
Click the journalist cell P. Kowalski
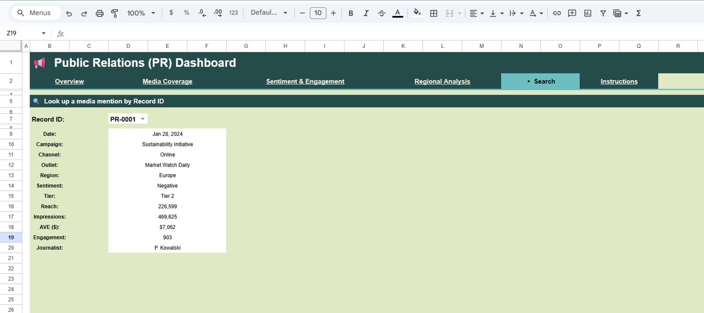pyautogui.click(x=167, y=248)
